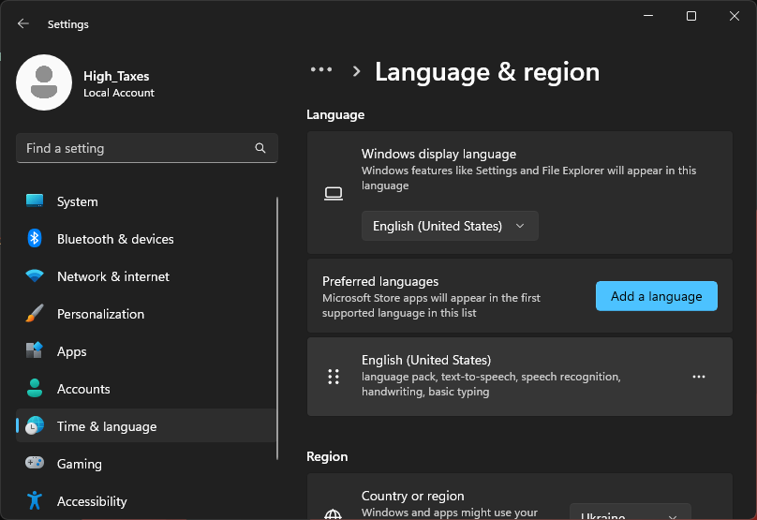The width and height of the screenshot is (757, 520).
Task: Click the back arrow in Settings
Action: tap(23, 24)
